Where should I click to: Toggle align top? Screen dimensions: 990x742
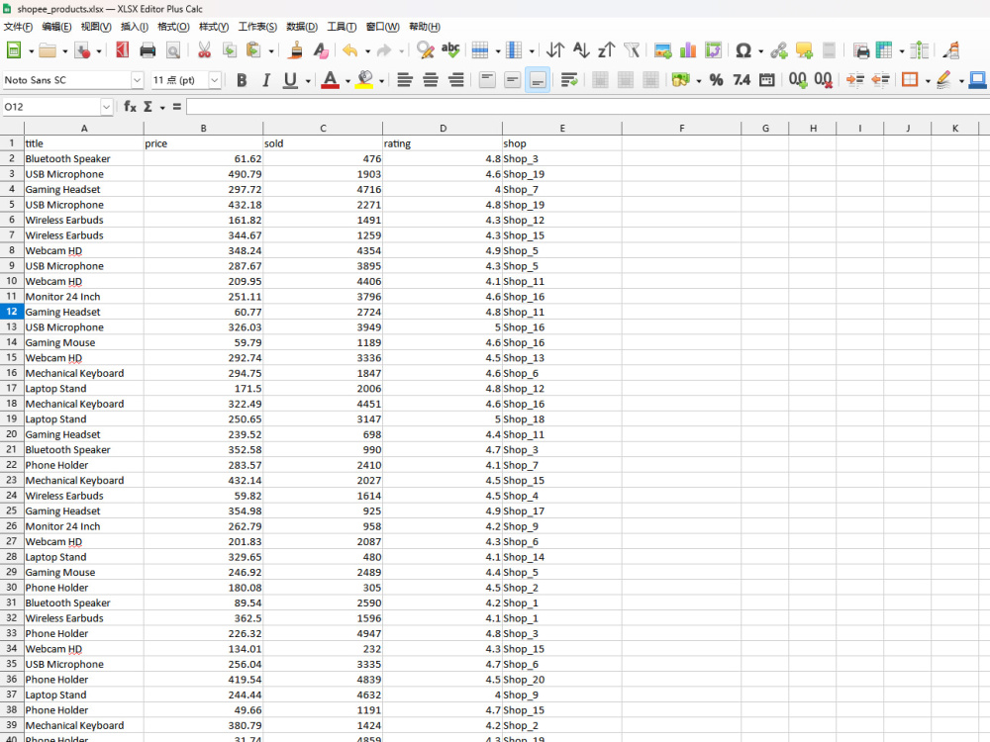click(x=487, y=80)
